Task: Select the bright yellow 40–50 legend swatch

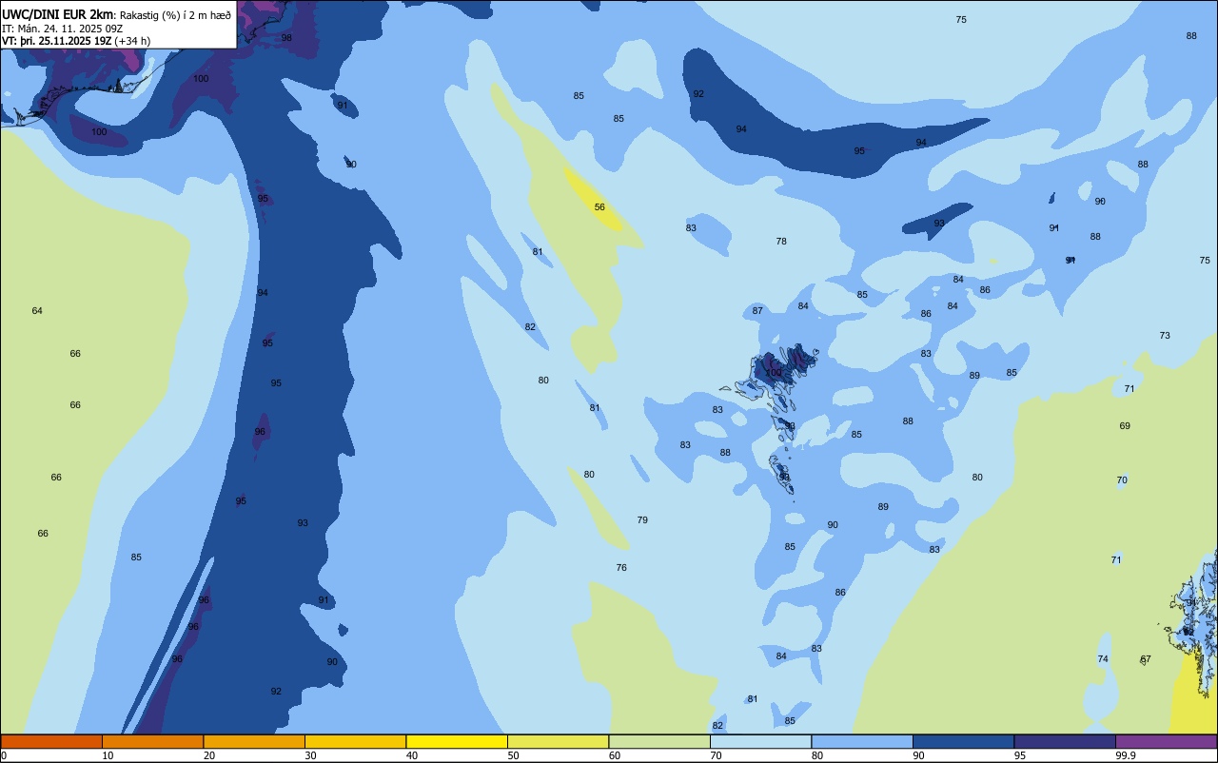Action: coord(457,741)
